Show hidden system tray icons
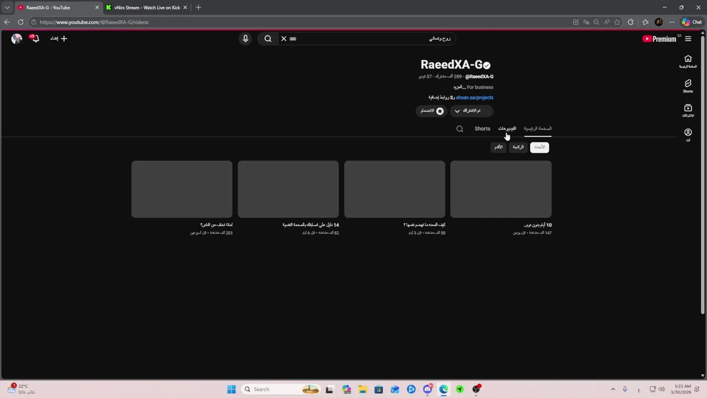Image resolution: width=707 pixels, height=398 pixels. coord(613,389)
